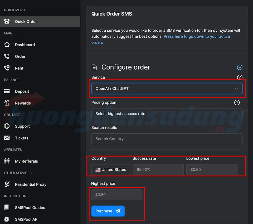Click the Dashboard house icon

[7, 45]
